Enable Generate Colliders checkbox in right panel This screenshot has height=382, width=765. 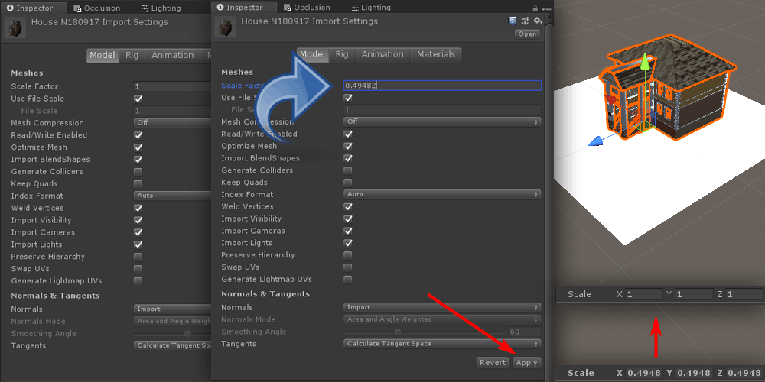click(x=348, y=170)
